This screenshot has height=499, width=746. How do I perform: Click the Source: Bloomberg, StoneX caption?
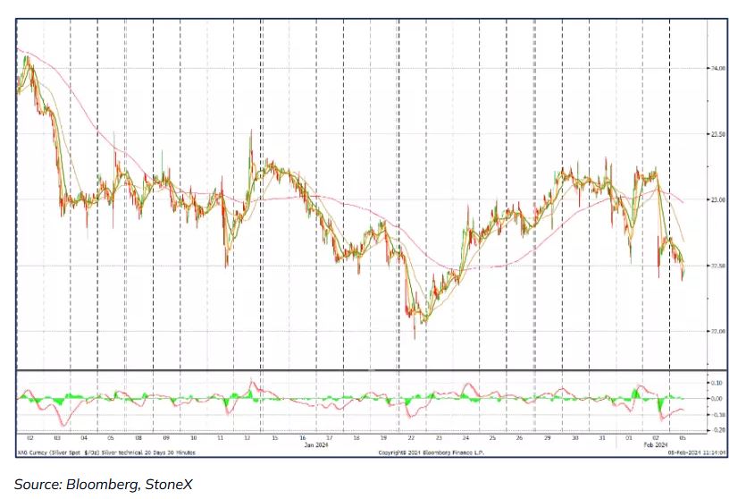[104, 484]
